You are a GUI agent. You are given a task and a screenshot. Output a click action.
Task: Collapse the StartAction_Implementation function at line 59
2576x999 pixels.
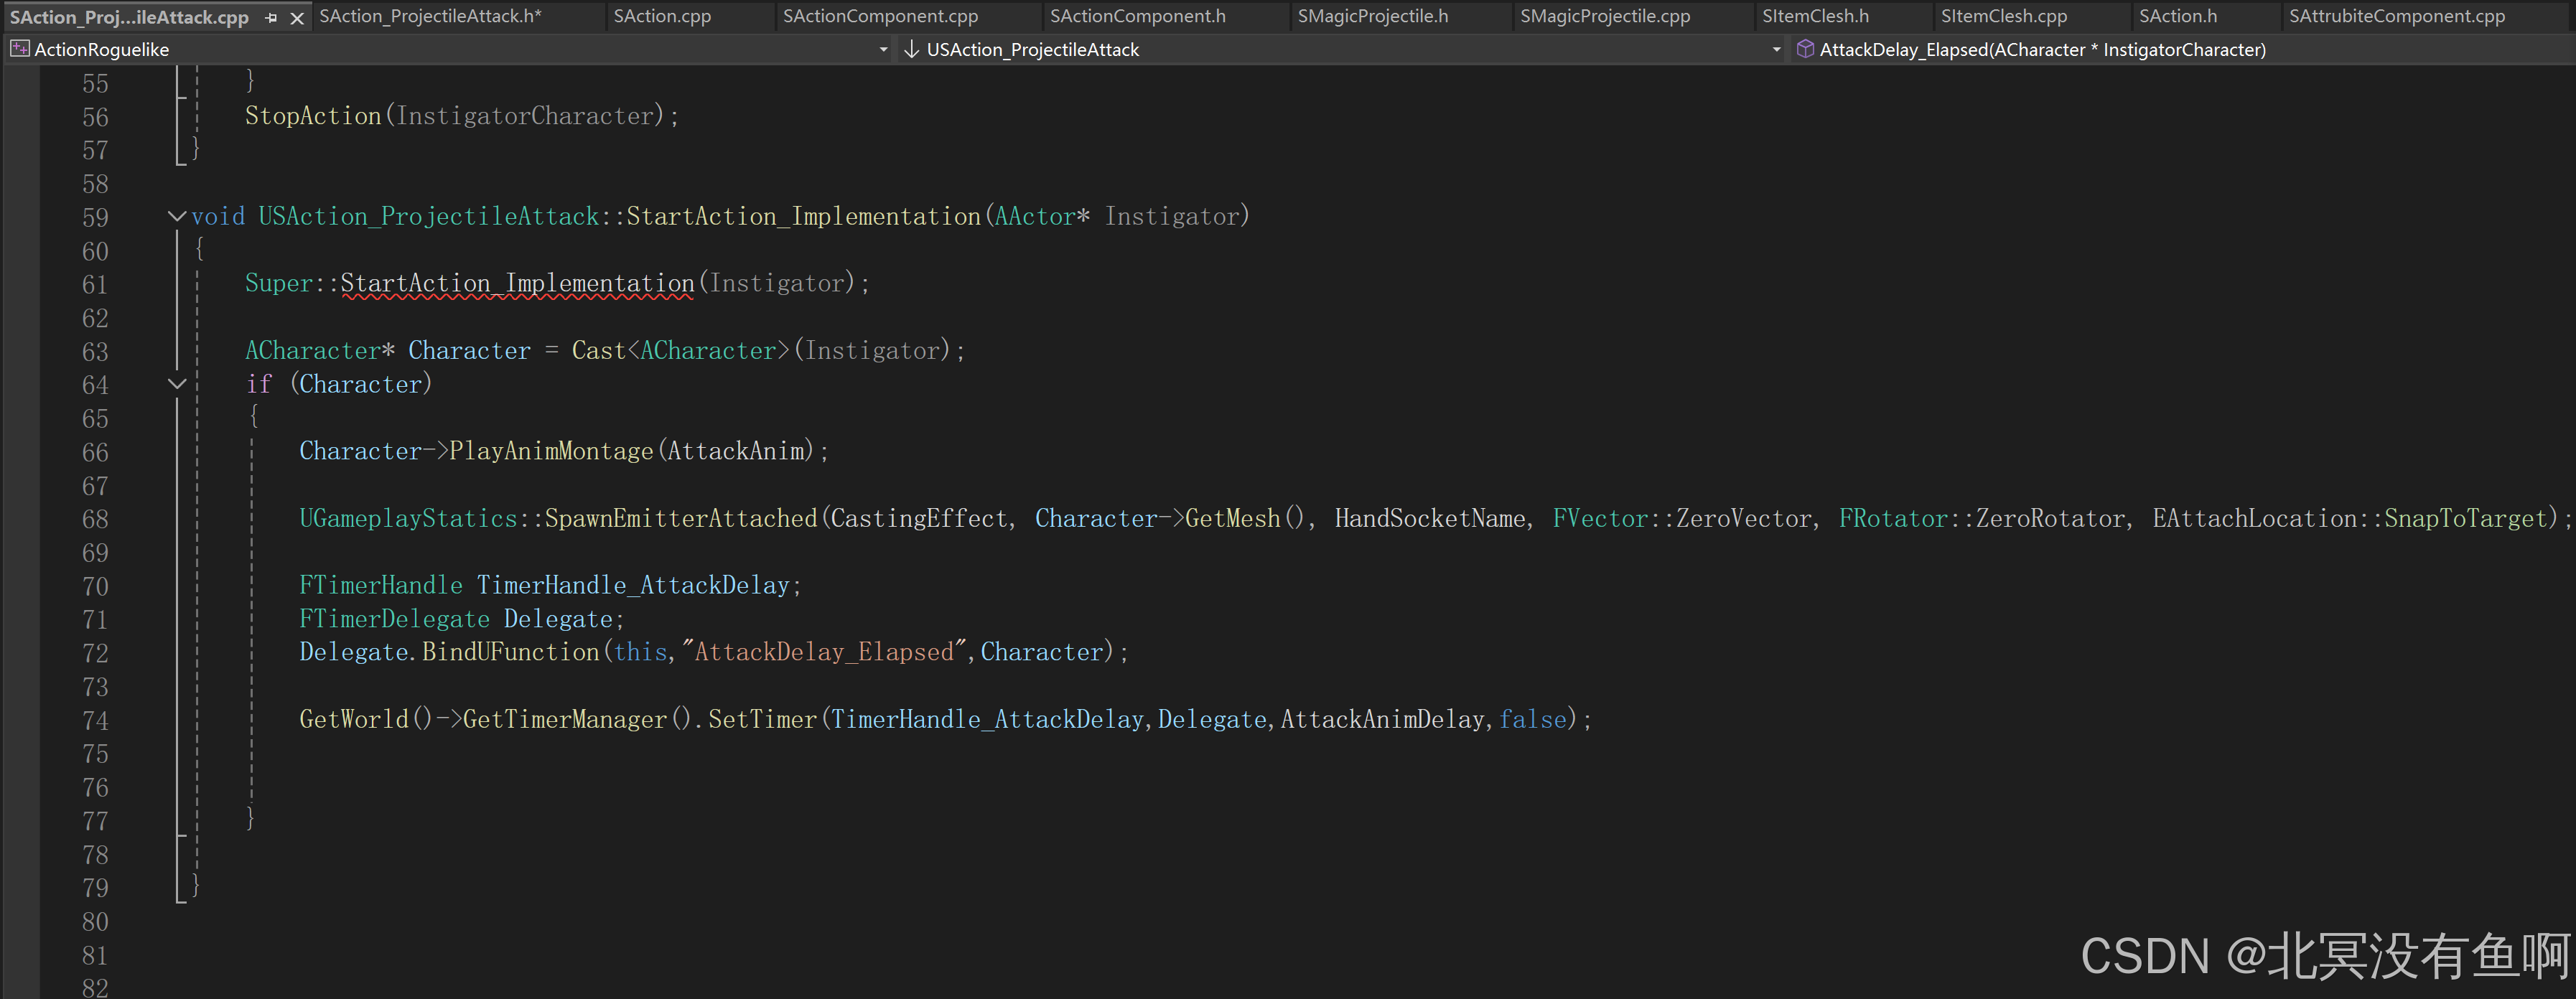[177, 216]
